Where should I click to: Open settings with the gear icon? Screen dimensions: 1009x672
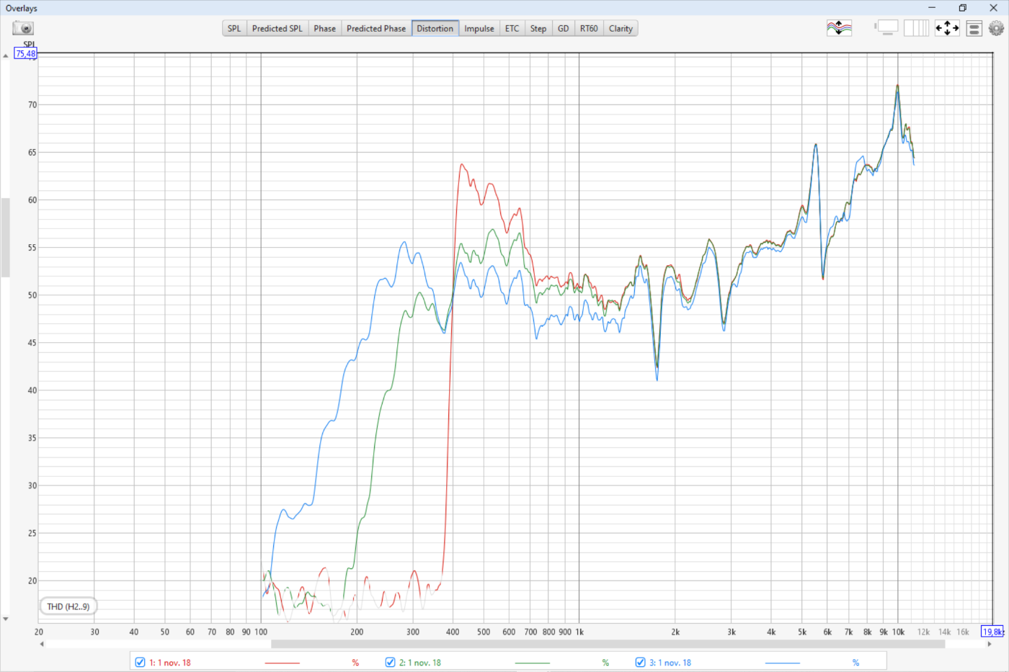(x=996, y=28)
